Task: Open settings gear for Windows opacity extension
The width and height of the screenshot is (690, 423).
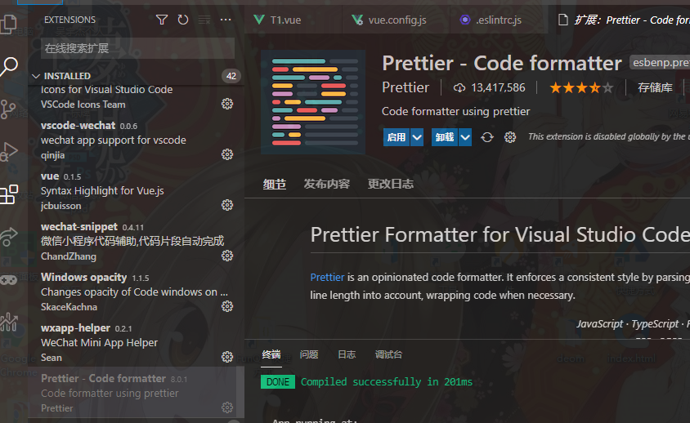Action: click(x=227, y=306)
